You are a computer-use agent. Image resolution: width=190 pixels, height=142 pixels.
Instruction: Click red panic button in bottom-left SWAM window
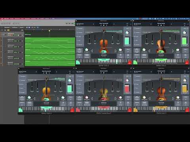72,110
